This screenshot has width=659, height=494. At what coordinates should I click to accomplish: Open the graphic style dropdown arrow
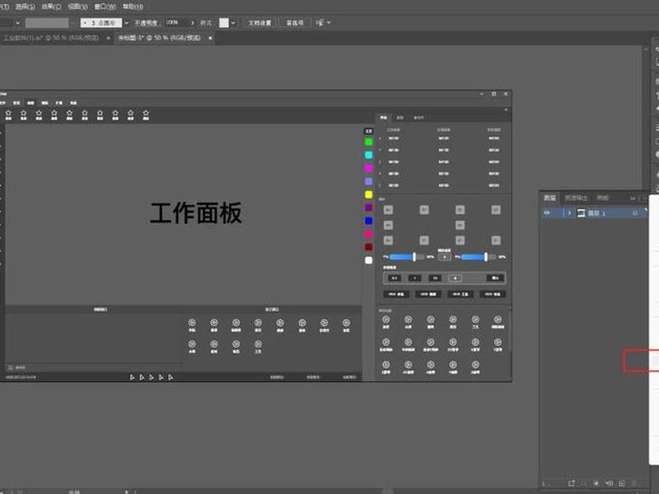[x=233, y=23]
